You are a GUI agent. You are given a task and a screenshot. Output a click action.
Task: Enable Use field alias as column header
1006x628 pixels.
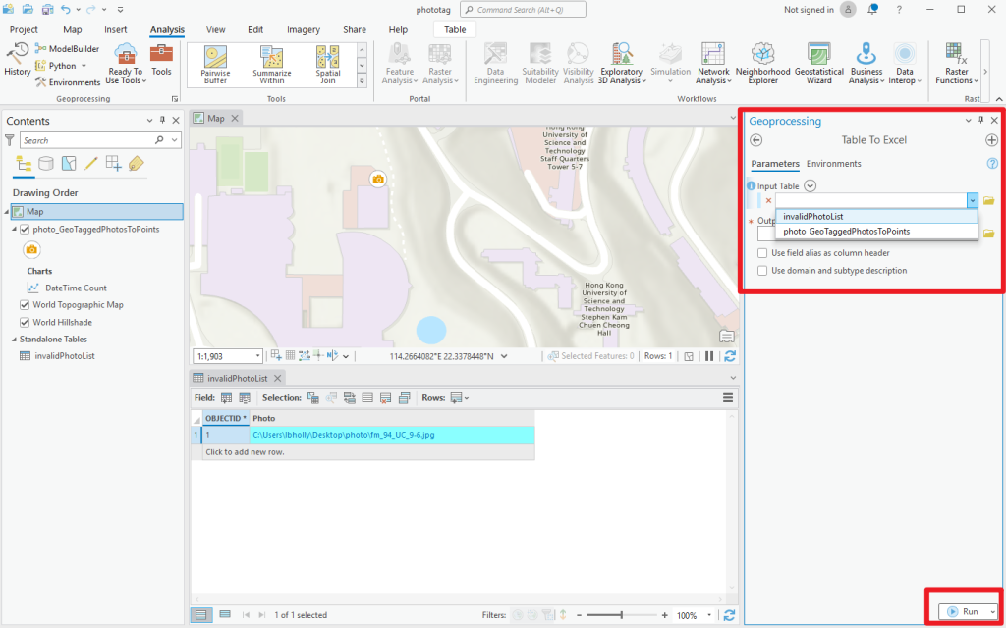click(x=762, y=252)
